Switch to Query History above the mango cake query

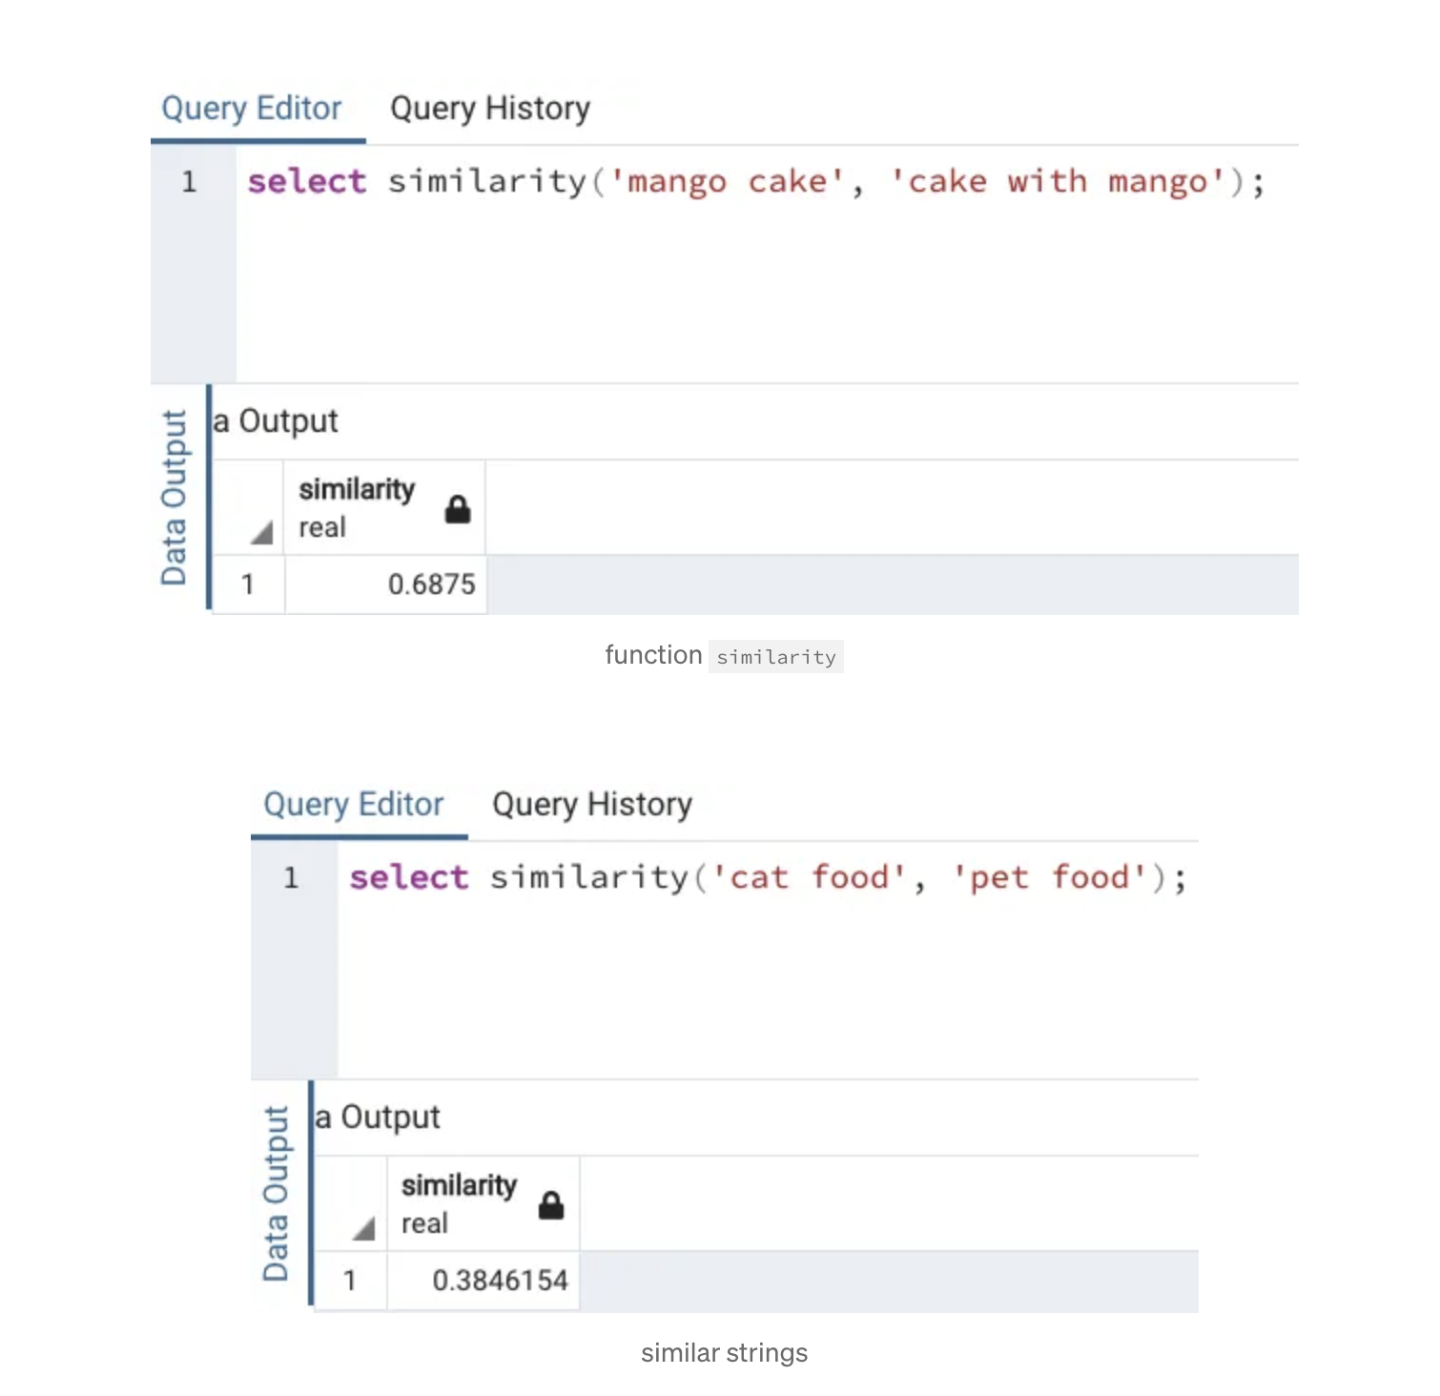coord(490,109)
